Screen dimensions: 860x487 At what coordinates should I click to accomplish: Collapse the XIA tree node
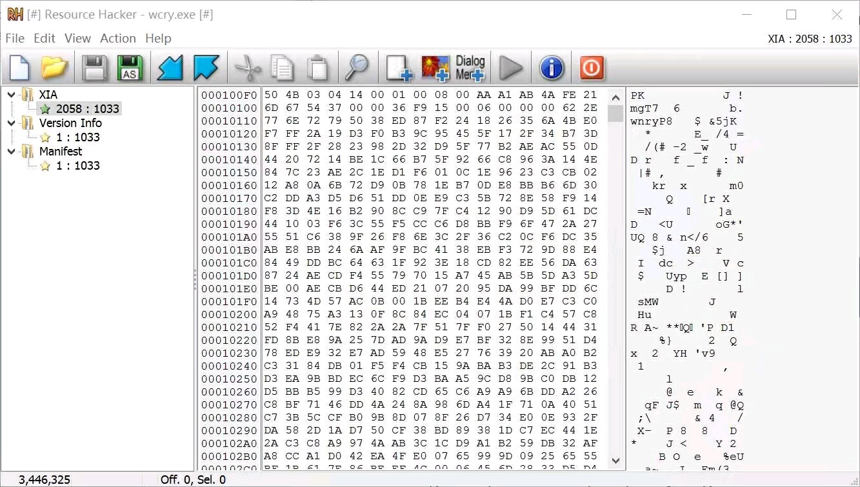12,95
